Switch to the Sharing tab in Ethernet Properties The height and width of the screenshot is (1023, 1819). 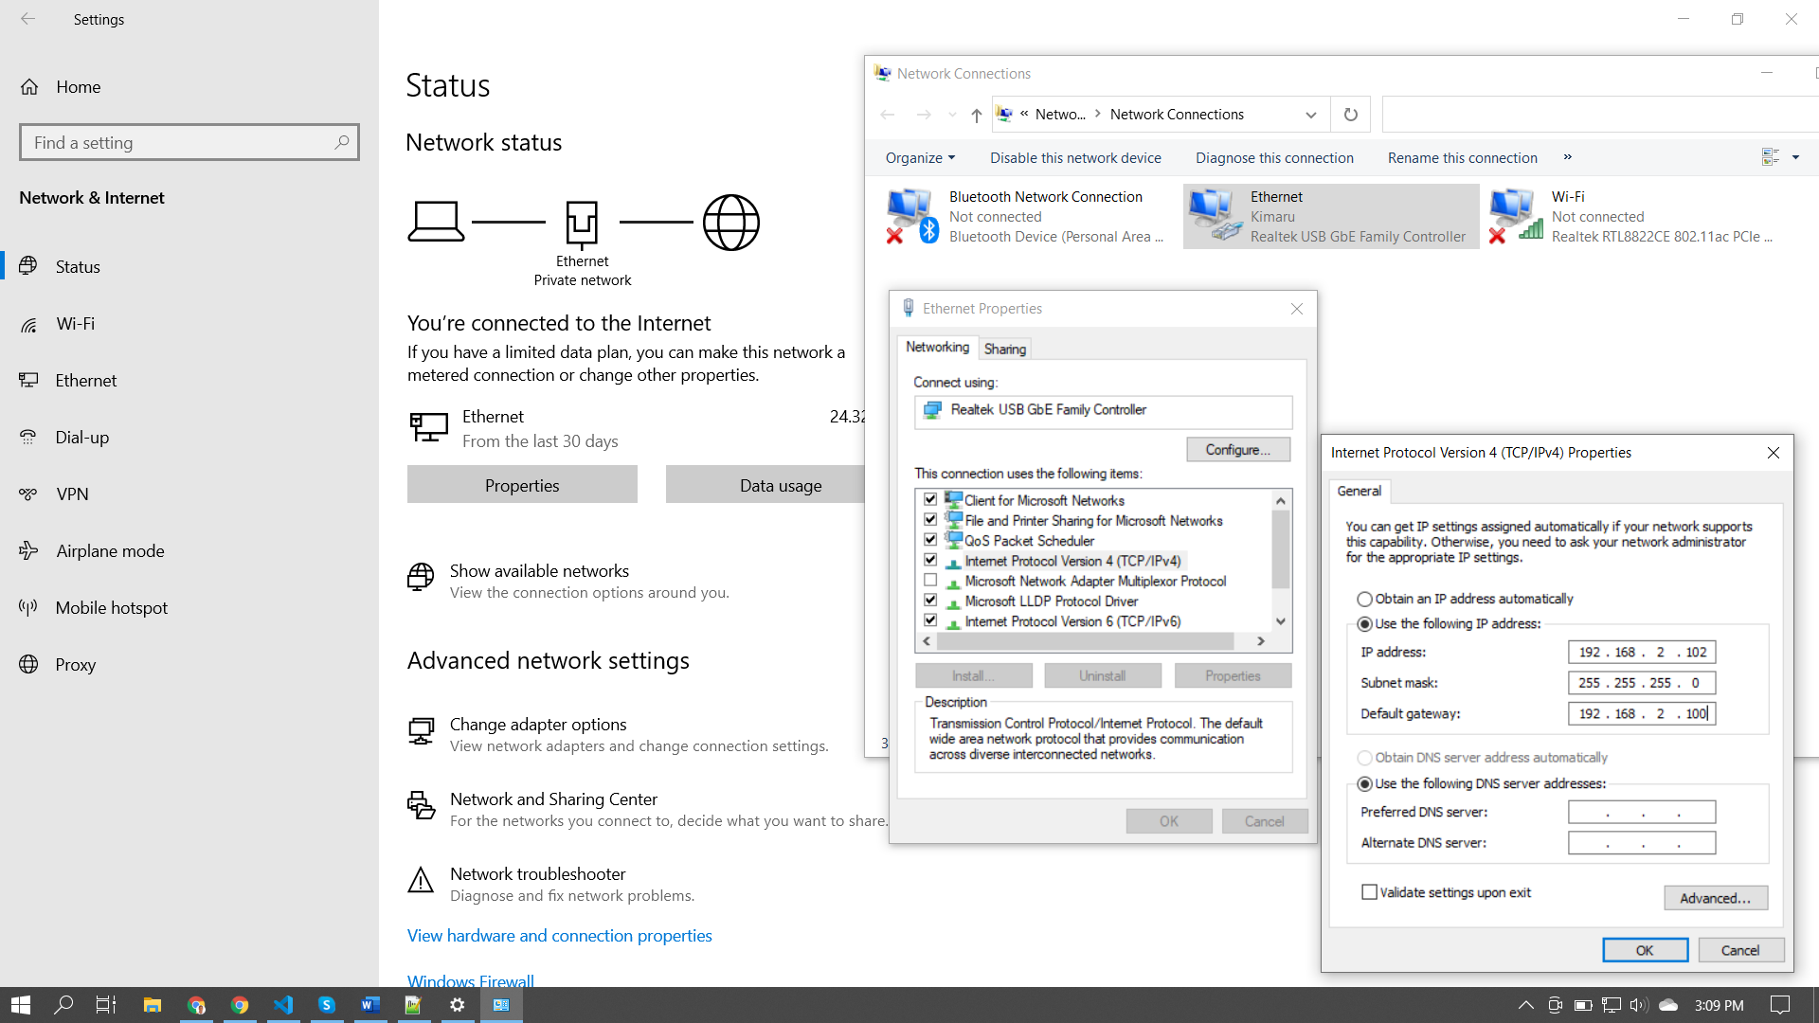point(1004,349)
